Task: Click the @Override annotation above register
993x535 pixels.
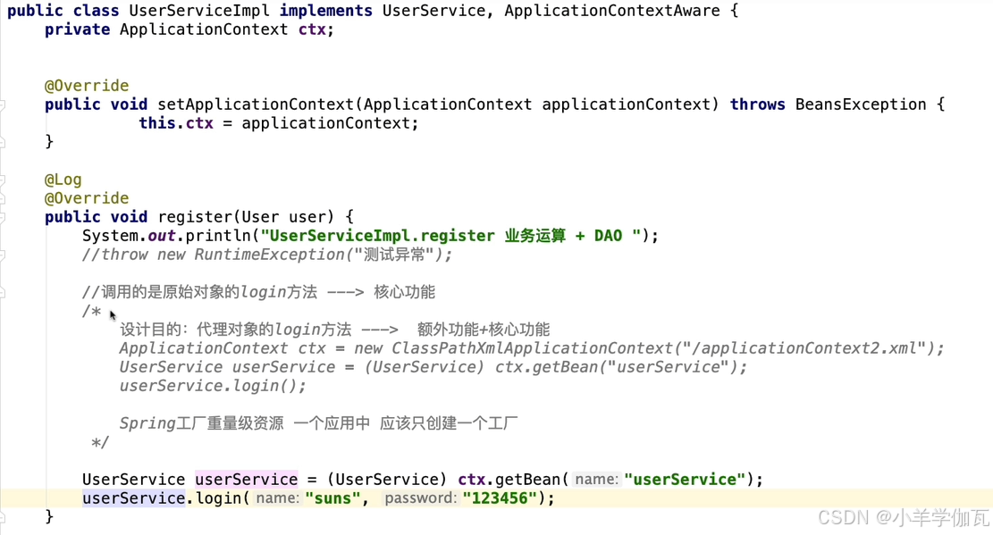Action: pyautogui.click(x=87, y=197)
